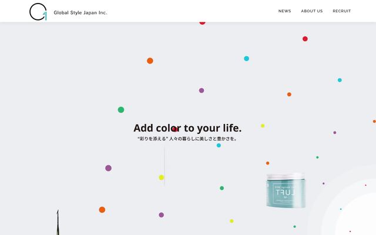Click the circular company logo icon
This screenshot has height=235, width=376.
(x=38, y=12)
